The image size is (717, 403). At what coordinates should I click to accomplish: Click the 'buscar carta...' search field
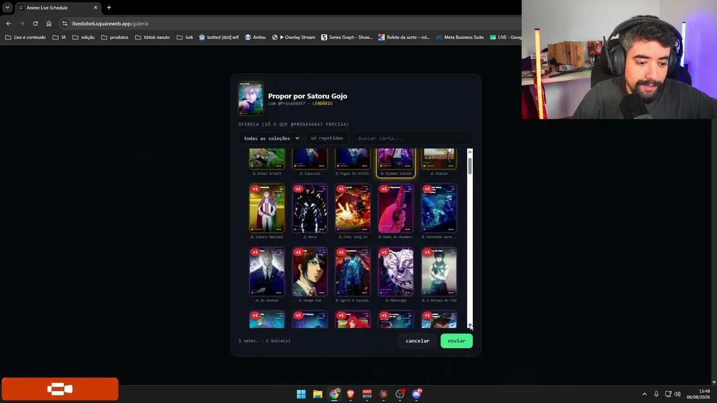pyautogui.click(x=412, y=138)
